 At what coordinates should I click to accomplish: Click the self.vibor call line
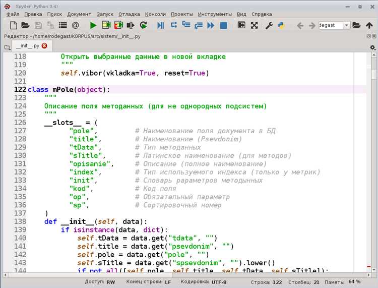[x=135, y=73]
